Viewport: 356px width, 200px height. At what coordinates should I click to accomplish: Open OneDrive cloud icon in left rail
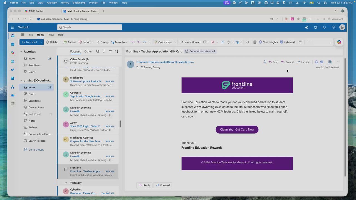[13, 95]
